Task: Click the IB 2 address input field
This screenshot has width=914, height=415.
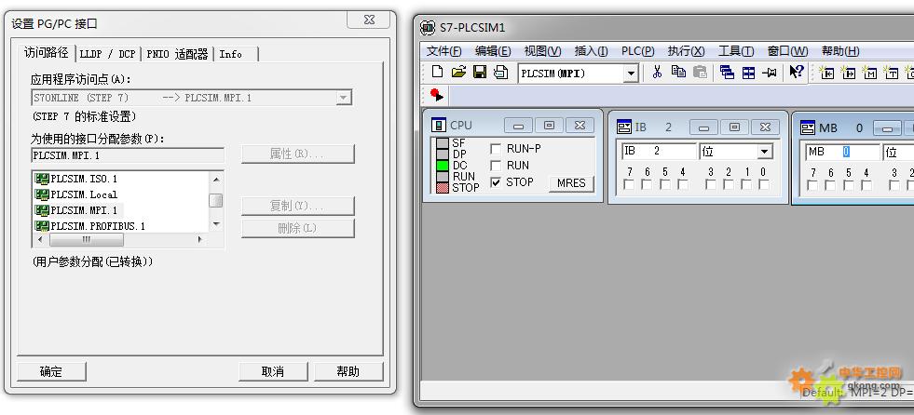Action: [x=659, y=152]
